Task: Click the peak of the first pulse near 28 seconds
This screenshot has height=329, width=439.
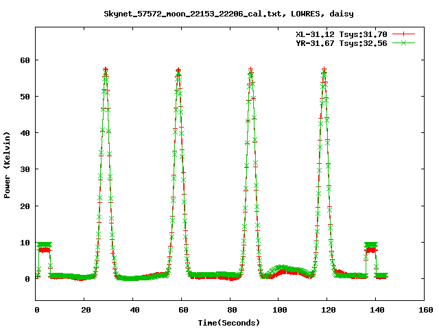Action: tap(105, 69)
